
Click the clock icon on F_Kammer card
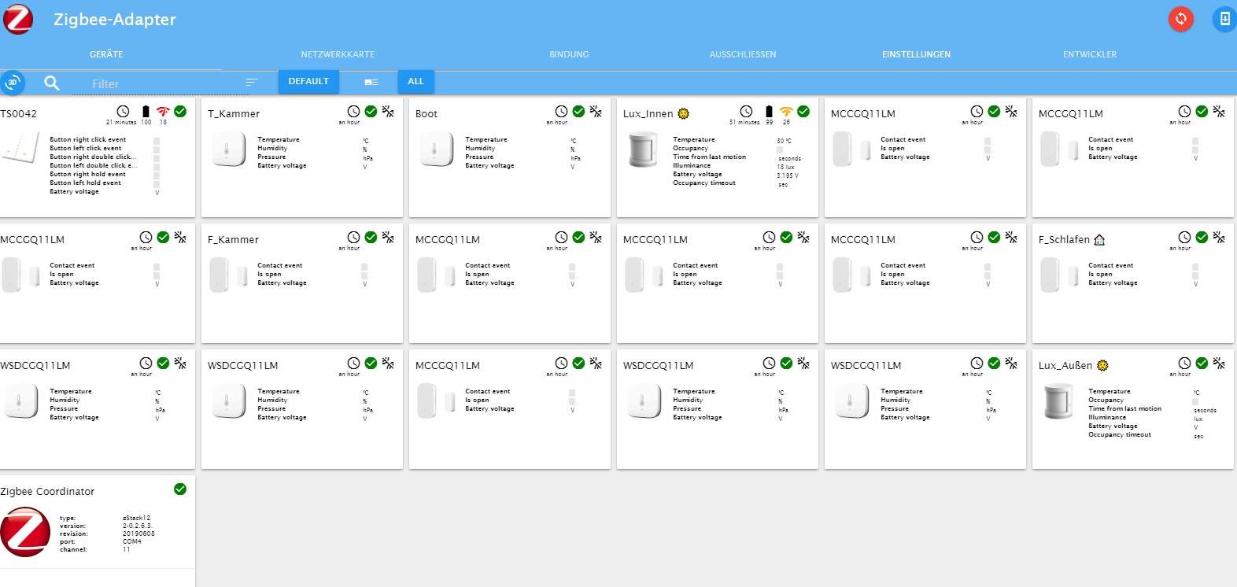[x=353, y=238]
